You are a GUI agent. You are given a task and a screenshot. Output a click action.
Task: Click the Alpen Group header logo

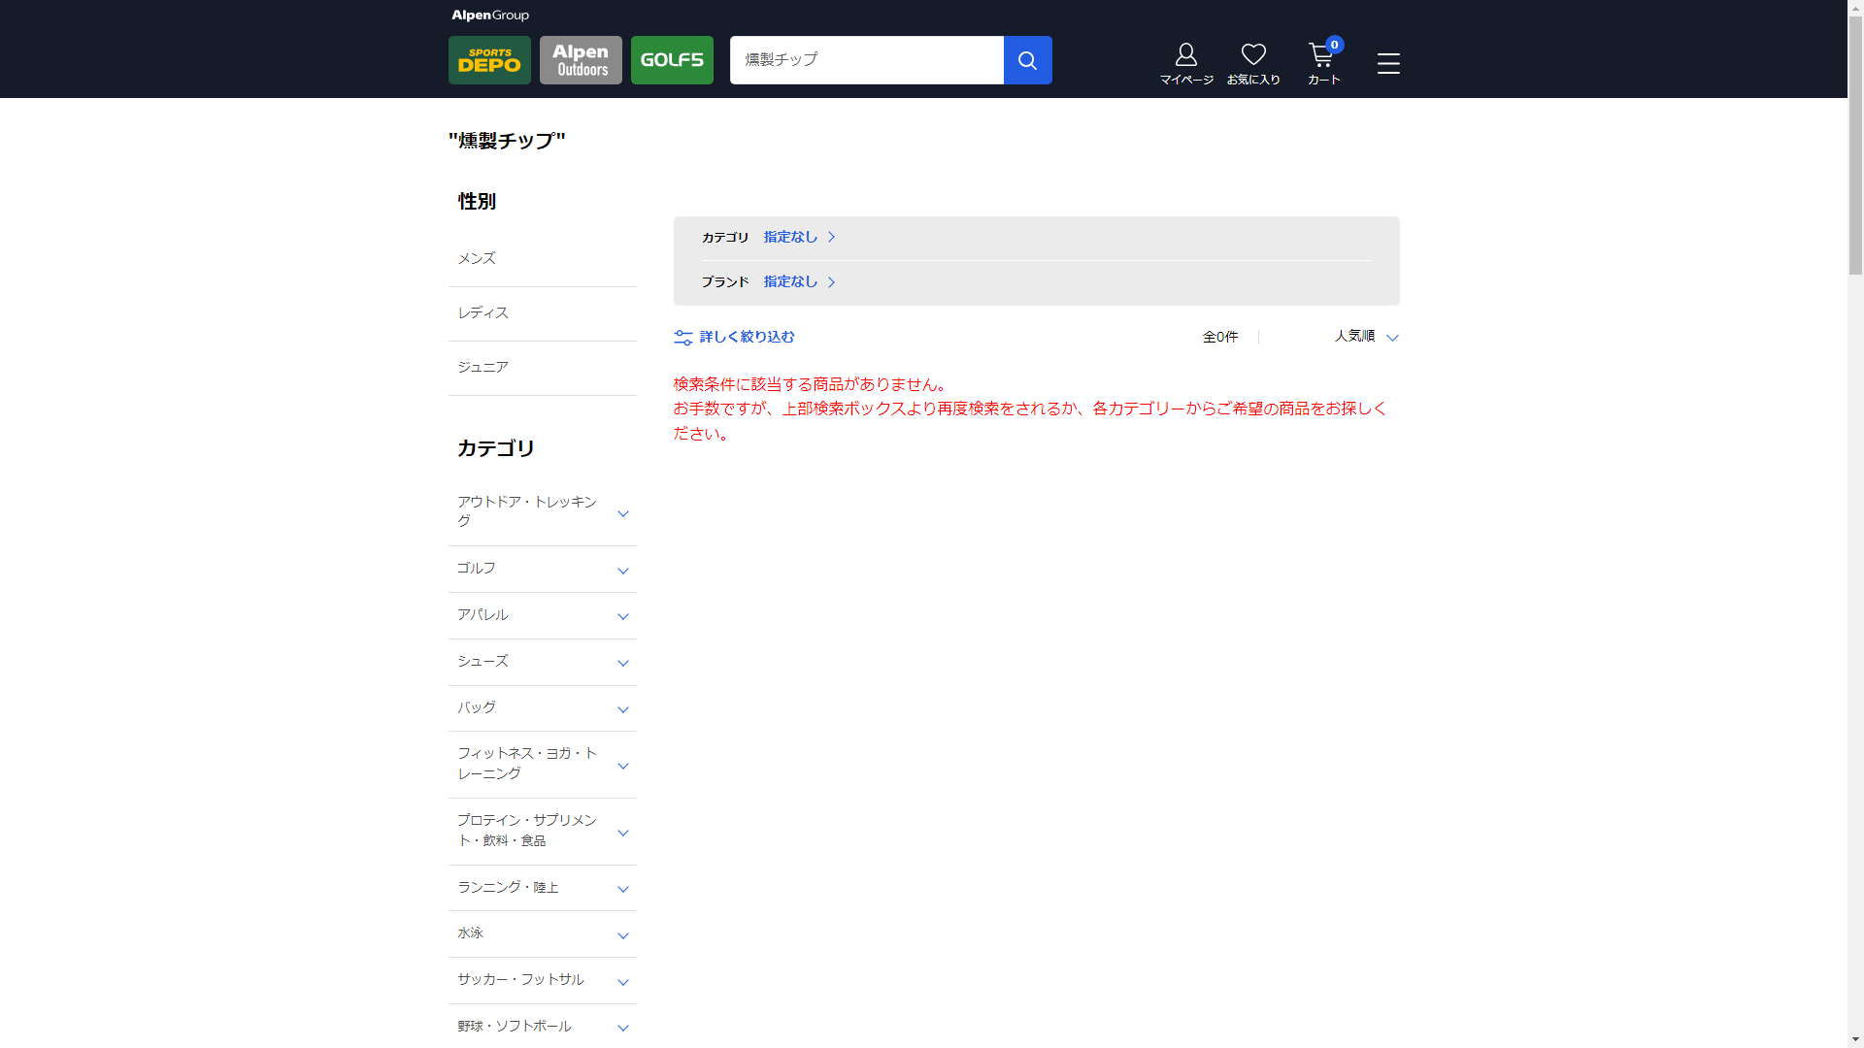[490, 16]
